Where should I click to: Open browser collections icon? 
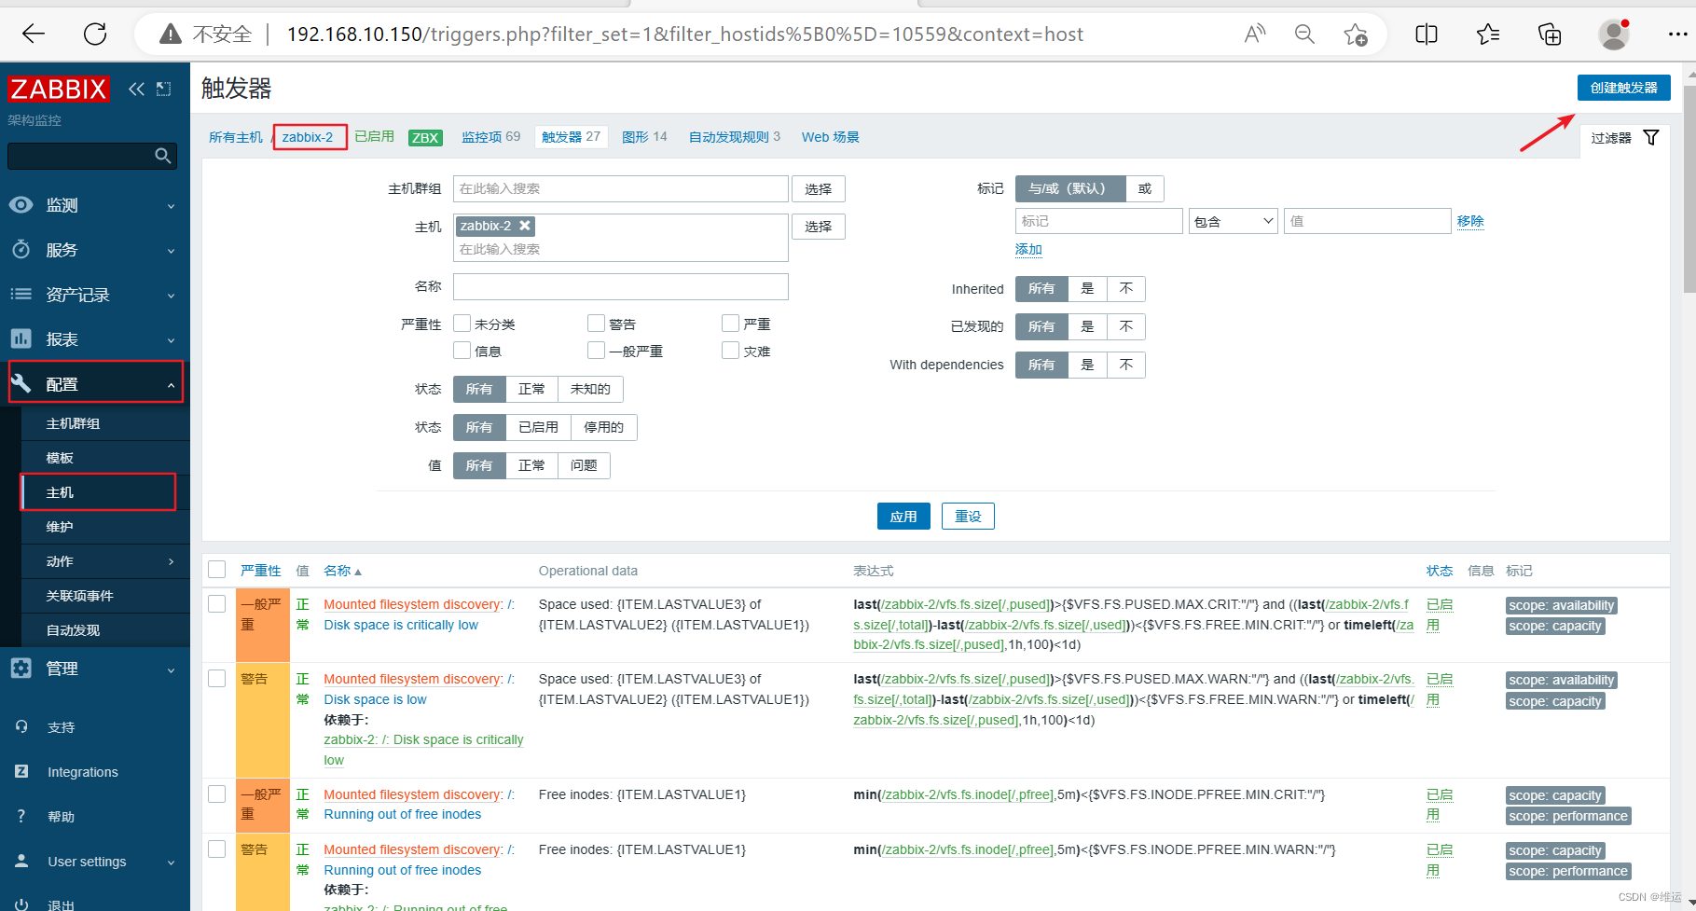pos(1550,35)
